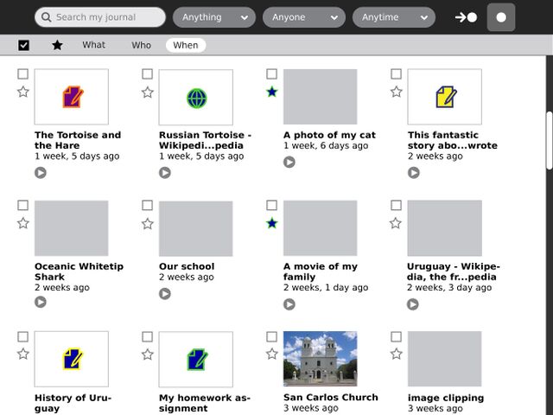
Task: Toggle the select-all checkbox in header
Action: [23, 45]
